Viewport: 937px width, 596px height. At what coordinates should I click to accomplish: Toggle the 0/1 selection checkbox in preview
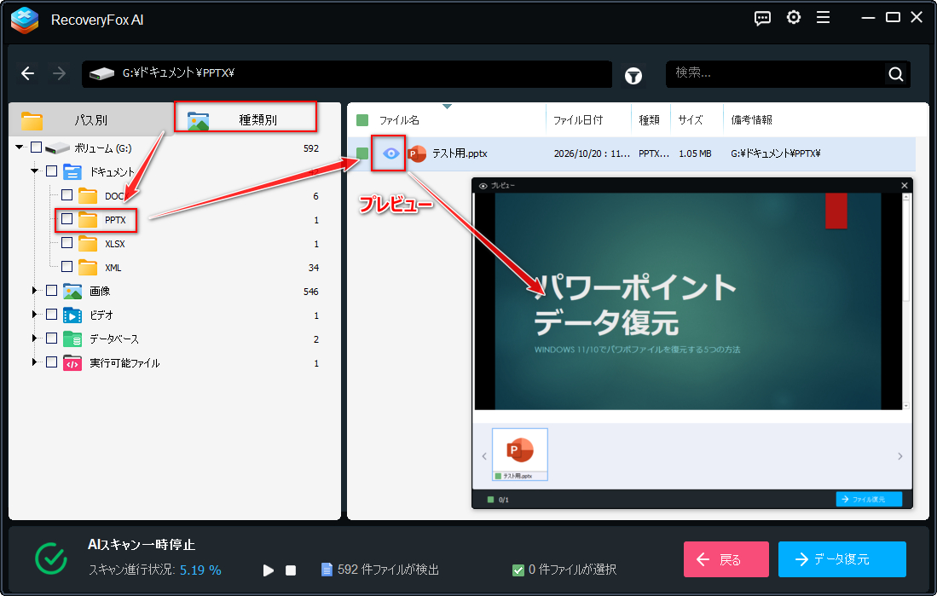490,500
